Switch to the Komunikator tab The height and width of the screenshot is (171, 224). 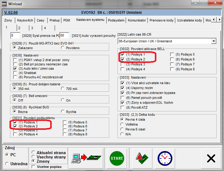pyautogui.click(x=137, y=20)
